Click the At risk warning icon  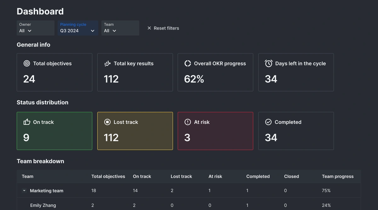pyautogui.click(x=187, y=122)
